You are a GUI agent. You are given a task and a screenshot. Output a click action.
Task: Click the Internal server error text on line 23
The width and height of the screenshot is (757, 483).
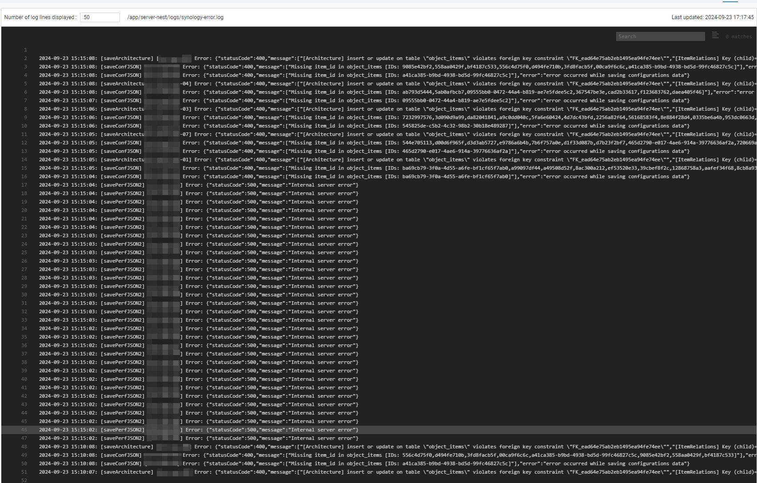pos(323,236)
